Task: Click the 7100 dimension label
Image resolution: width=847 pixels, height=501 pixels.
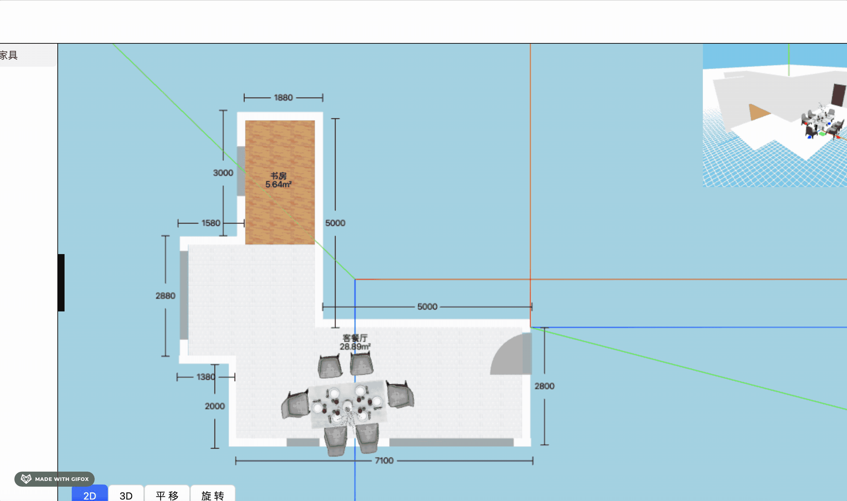Action: point(384,461)
